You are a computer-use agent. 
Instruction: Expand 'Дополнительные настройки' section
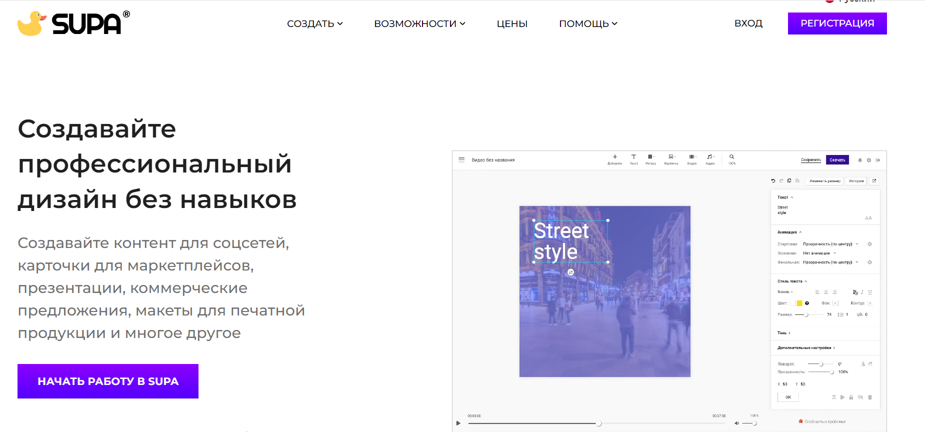[806, 348]
